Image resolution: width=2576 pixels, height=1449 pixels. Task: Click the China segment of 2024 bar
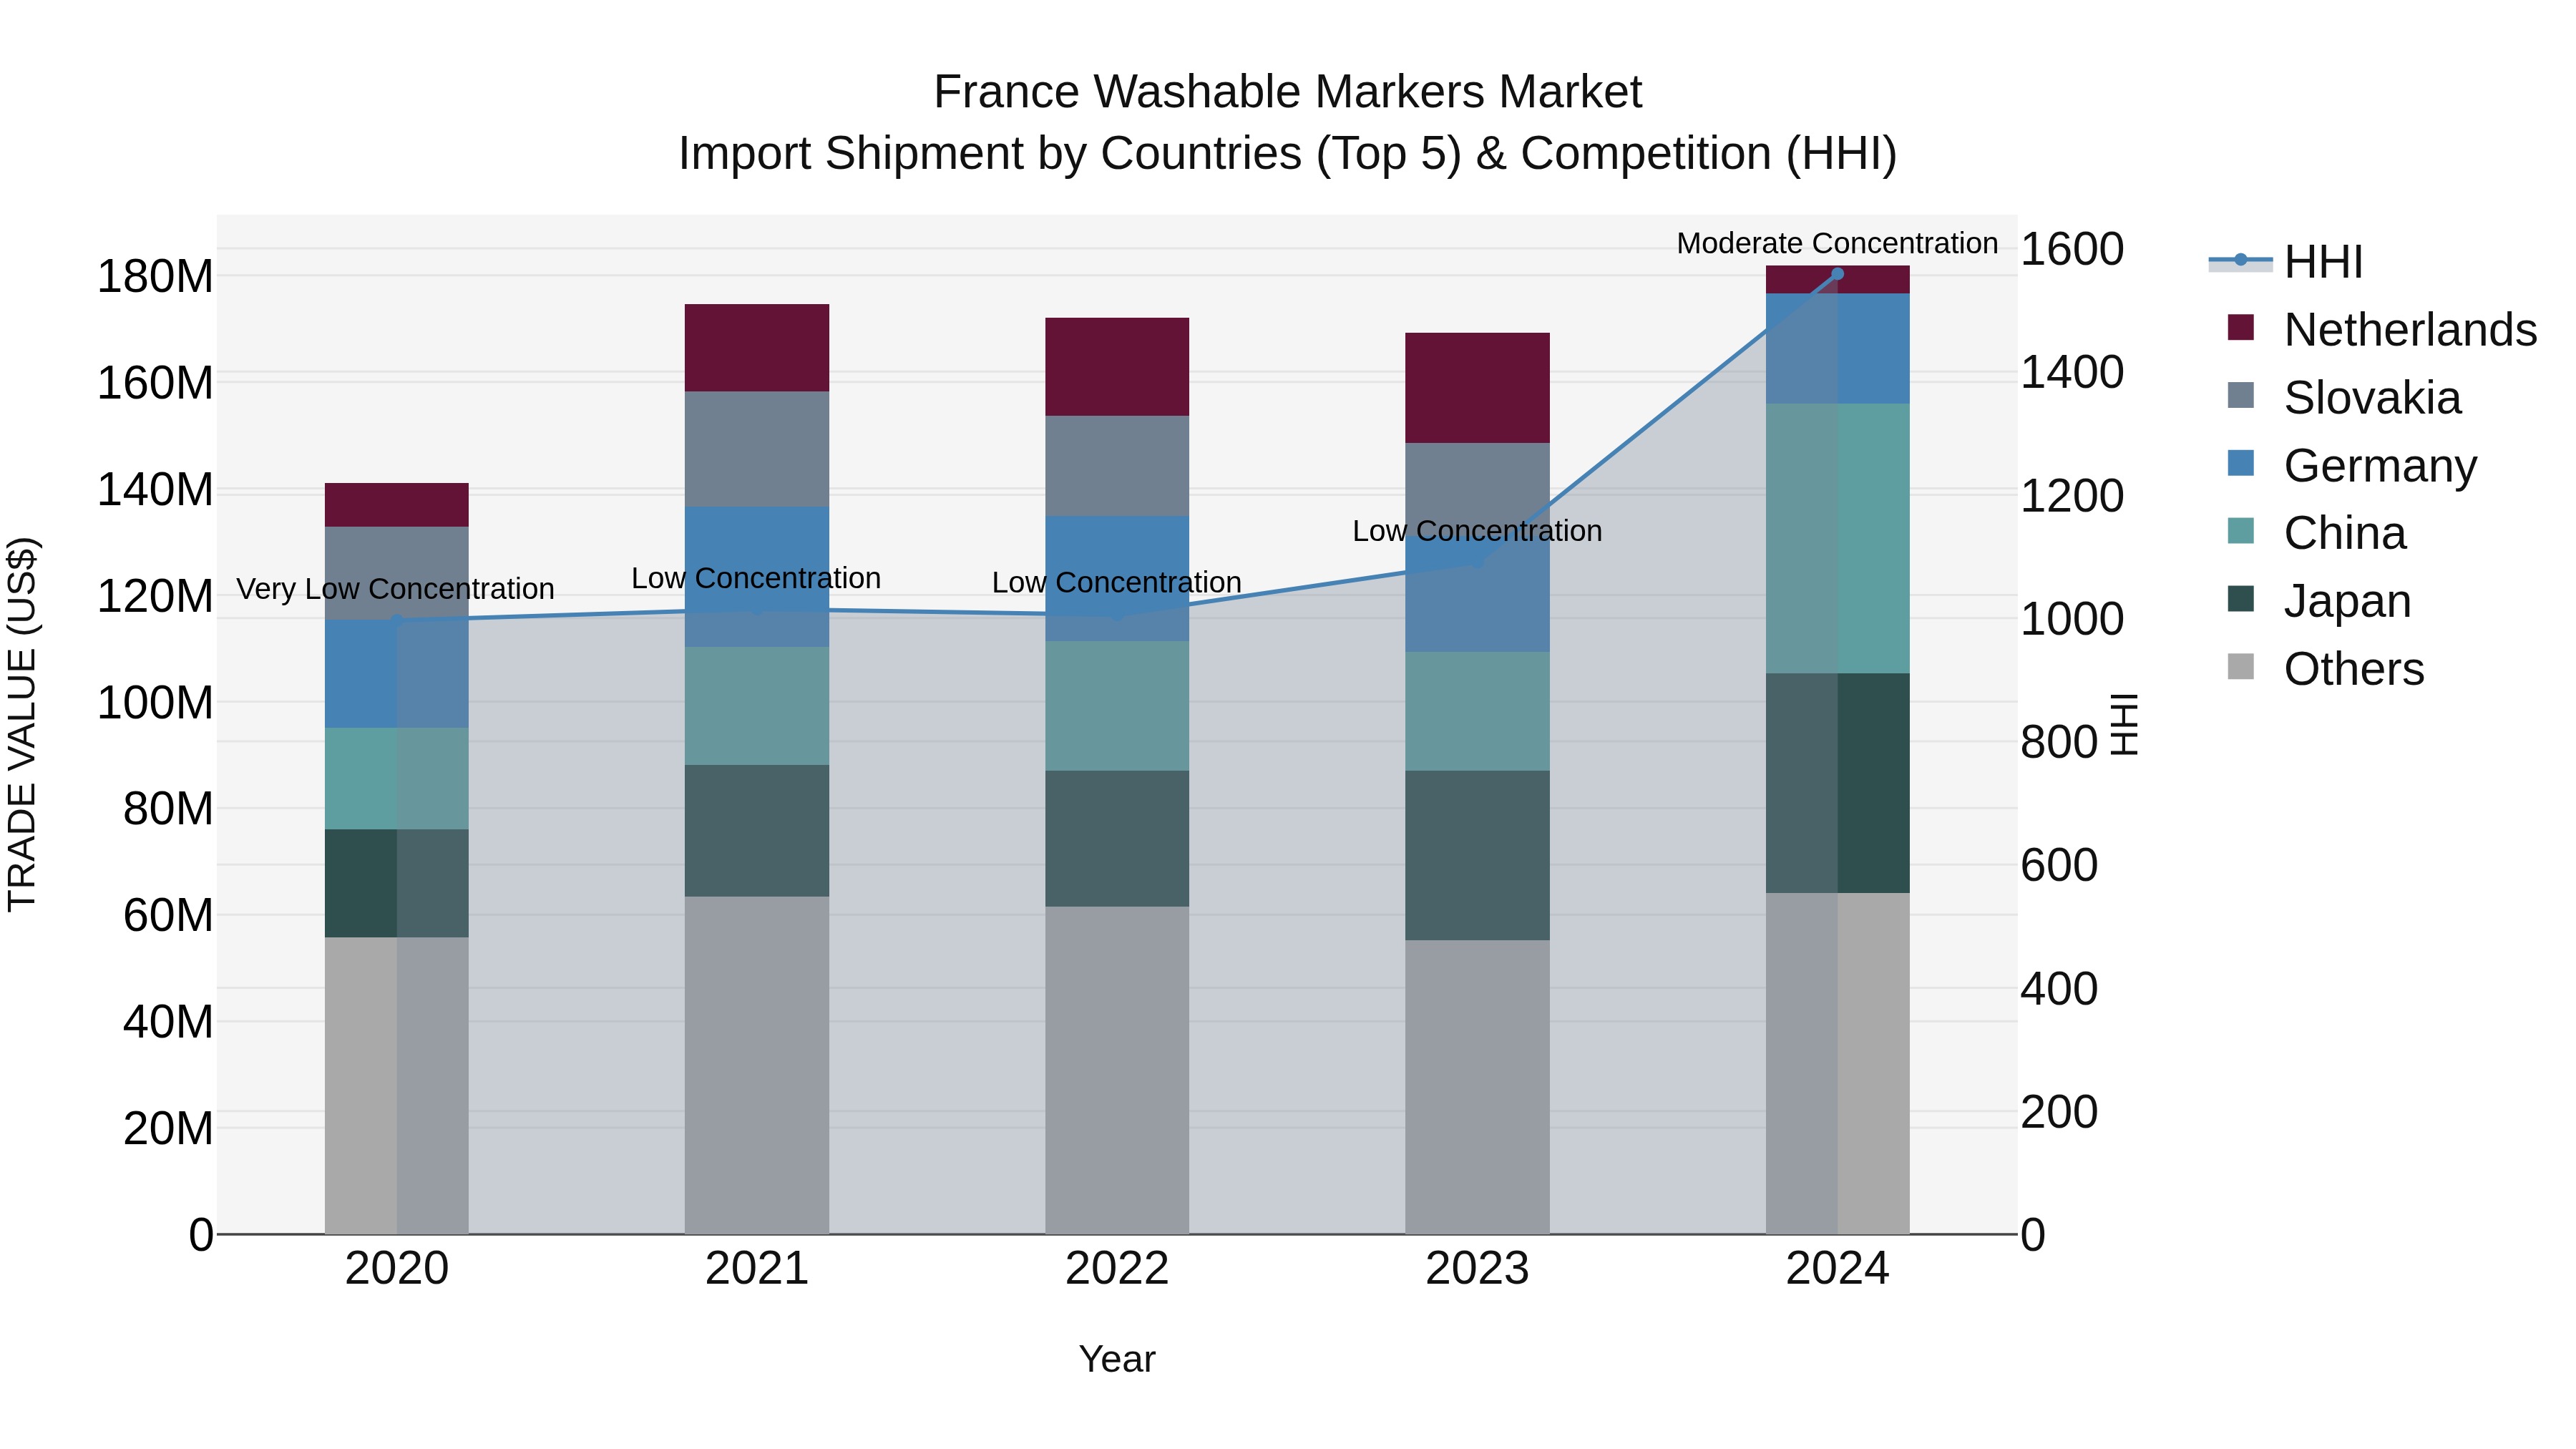click(x=1837, y=539)
